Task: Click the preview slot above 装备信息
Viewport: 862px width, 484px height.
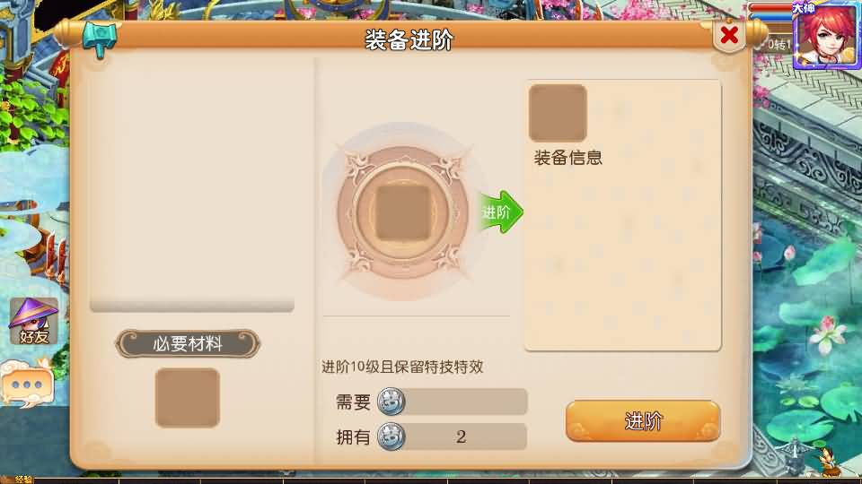Action: 558,113
